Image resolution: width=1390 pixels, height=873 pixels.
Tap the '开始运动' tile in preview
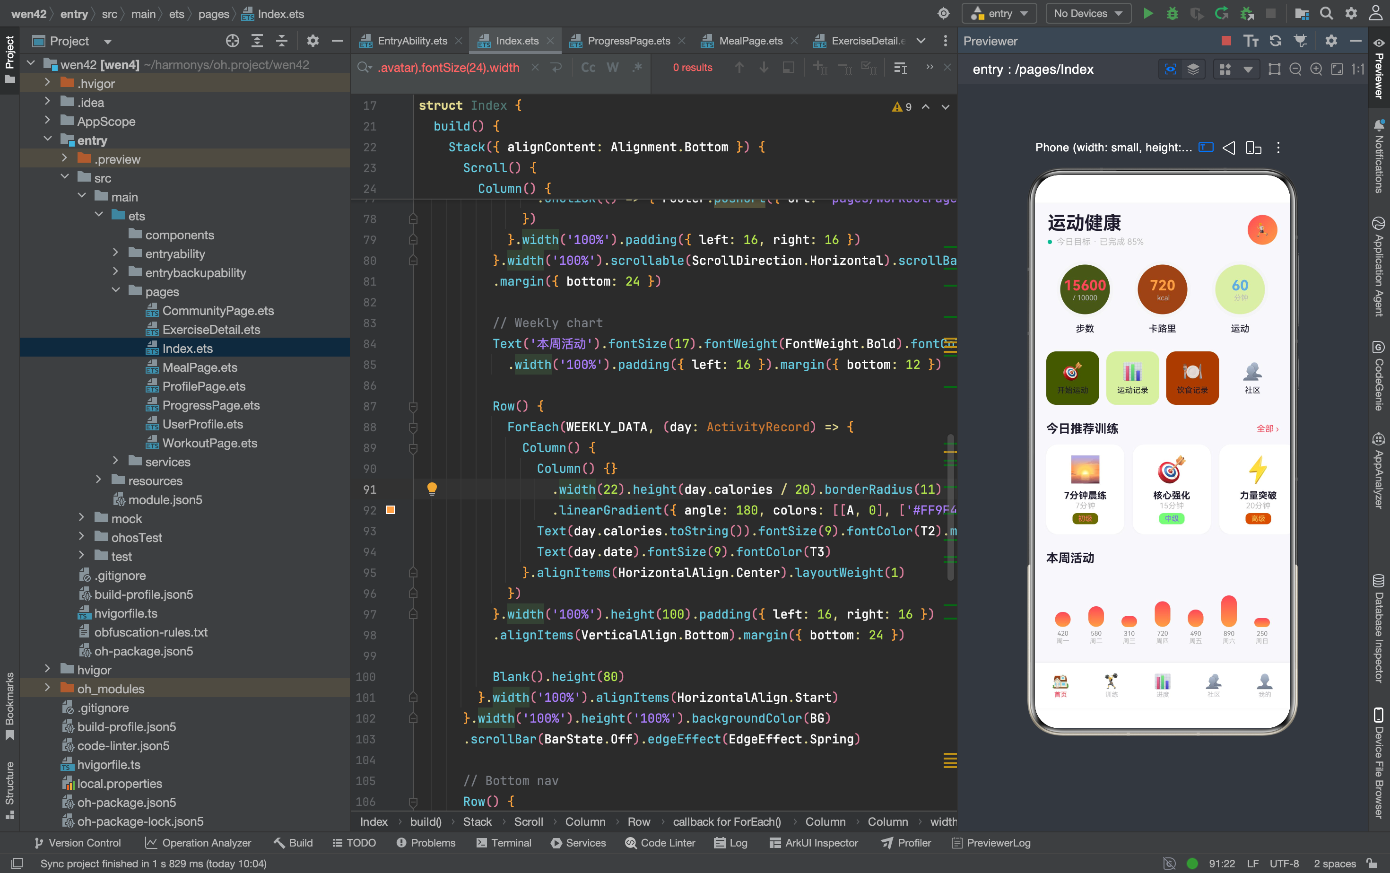[x=1072, y=377]
